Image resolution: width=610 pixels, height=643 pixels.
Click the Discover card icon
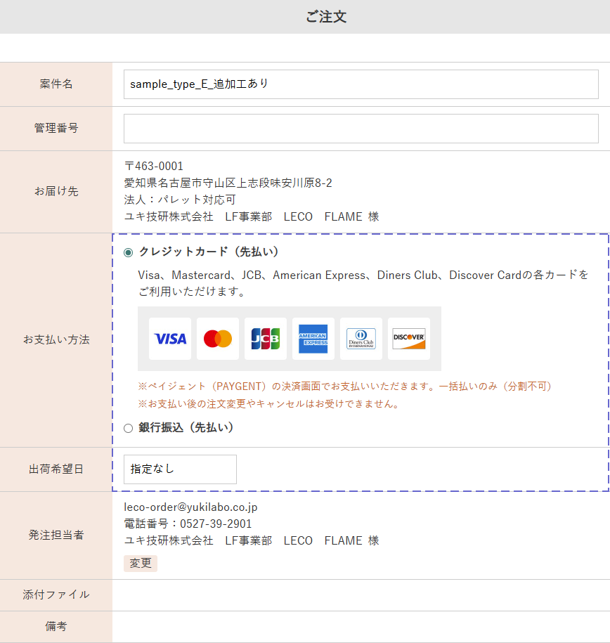click(x=409, y=339)
